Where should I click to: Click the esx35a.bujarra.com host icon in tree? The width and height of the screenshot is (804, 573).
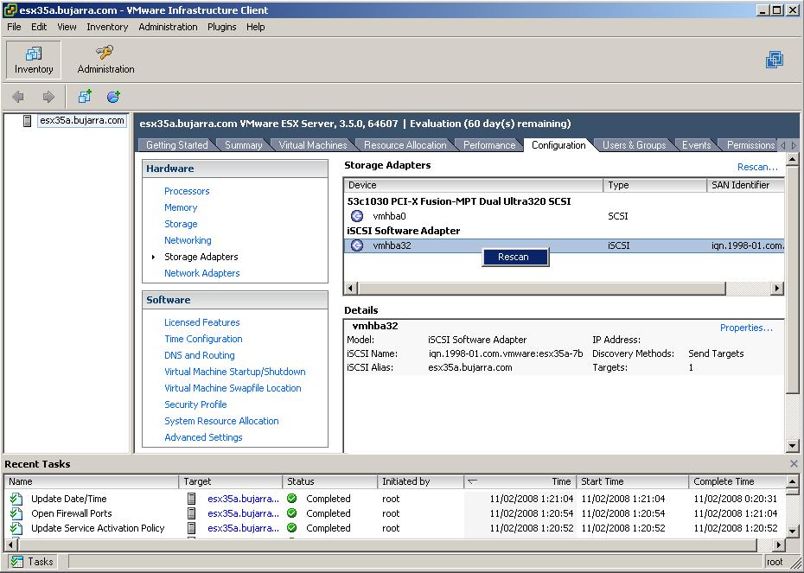tap(27, 121)
